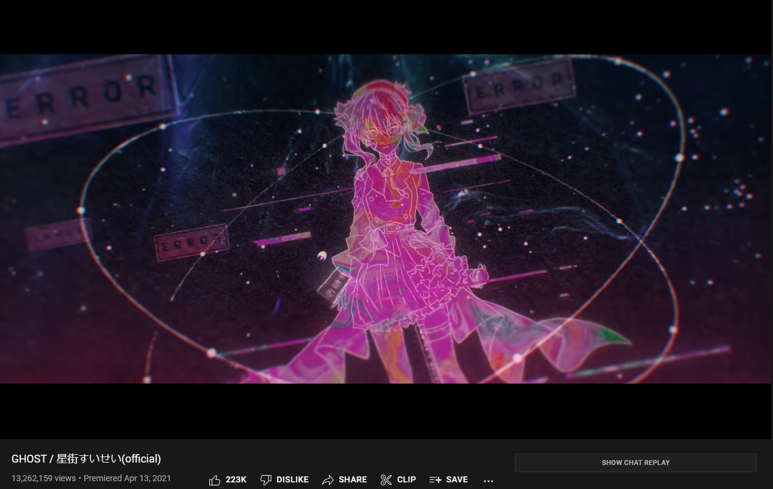This screenshot has width=773, height=489.
Task: Select the video title GHOST / 星街すいせい(official)
Action: pos(86,459)
